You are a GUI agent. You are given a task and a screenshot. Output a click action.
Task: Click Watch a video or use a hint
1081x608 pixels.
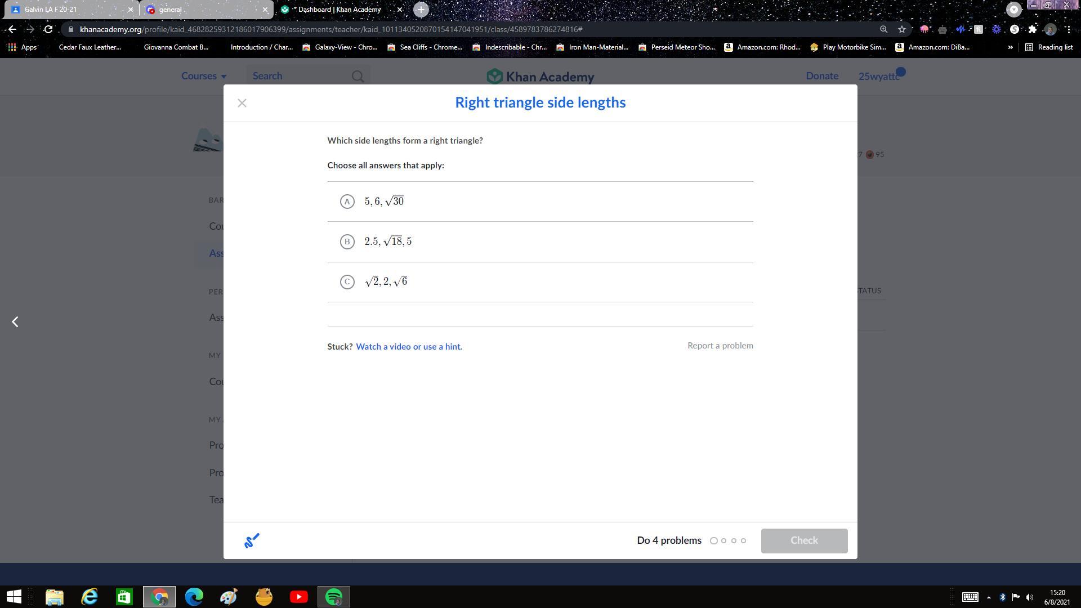pyautogui.click(x=409, y=347)
